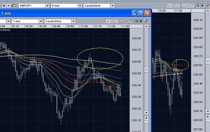This screenshot has width=210, height=132.
Task: Click the 1 min price scale scrollbar thumb
Action: click(146, 70)
